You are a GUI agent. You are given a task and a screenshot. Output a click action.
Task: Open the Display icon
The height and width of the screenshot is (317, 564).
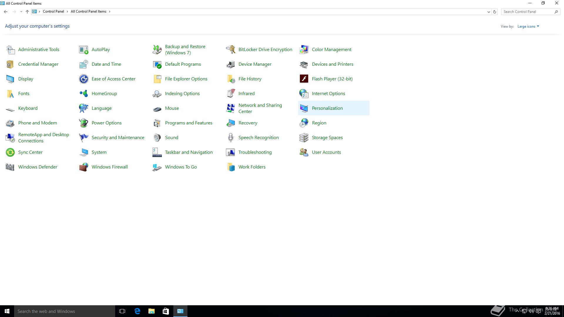pyautogui.click(x=10, y=79)
